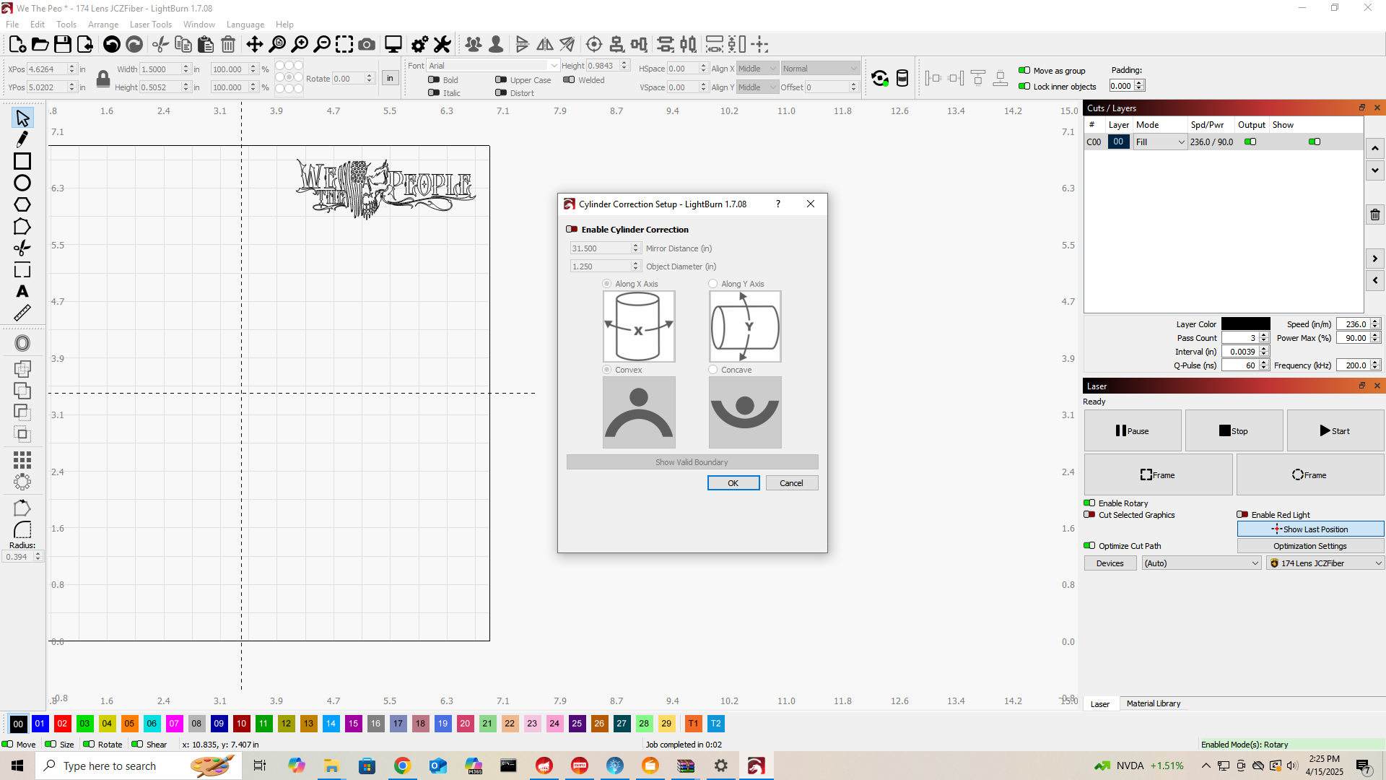Open the Align Y dropdown
Viewport: 1386px width, 780px height.
[x=757, y=87]
